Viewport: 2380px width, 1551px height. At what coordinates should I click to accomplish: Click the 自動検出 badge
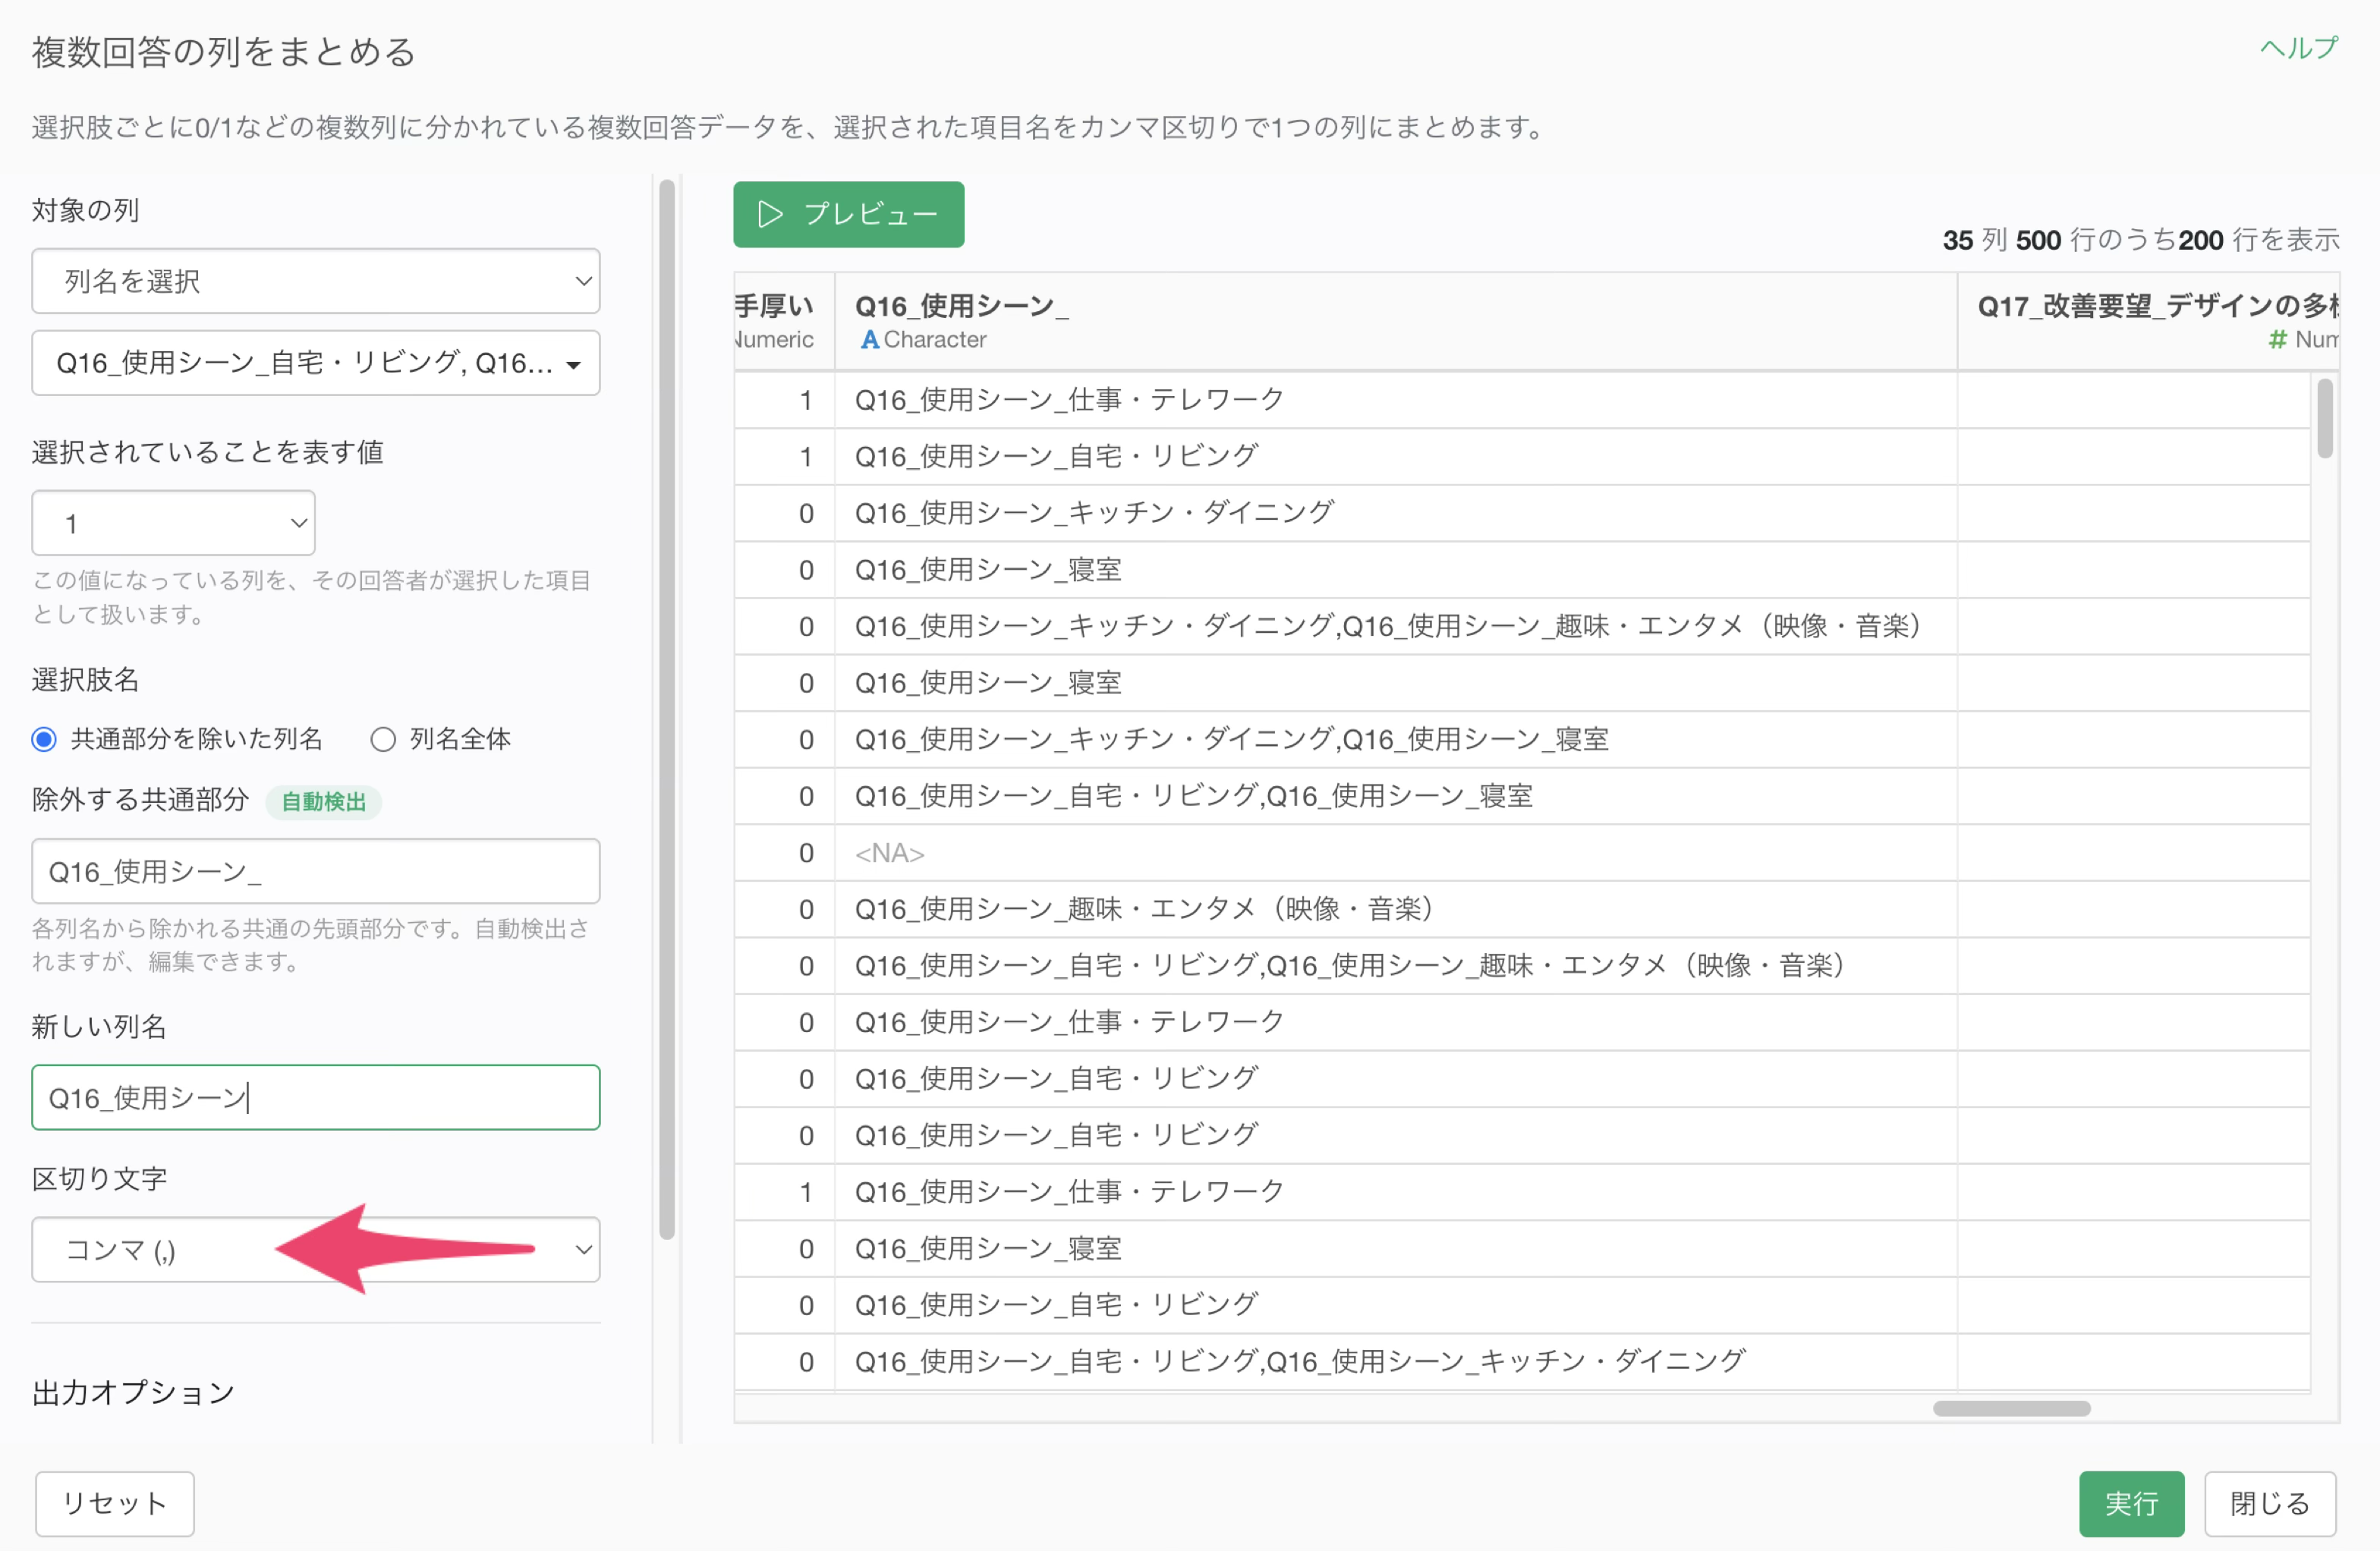[323, 802]
